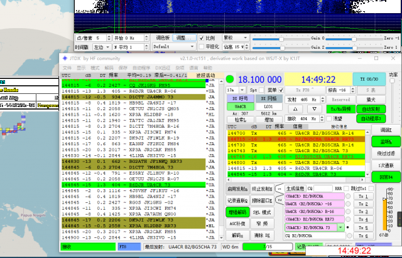
Task: Click the up-triangle frequency shift button
Action: pyautogui.click(x=295, y=109)
